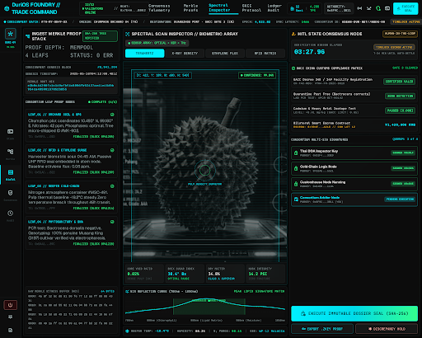The height and width of the screenshot is (338, 422).
Task: Click the pulp density target reticle on durian
Action: [x=204, y=171]
